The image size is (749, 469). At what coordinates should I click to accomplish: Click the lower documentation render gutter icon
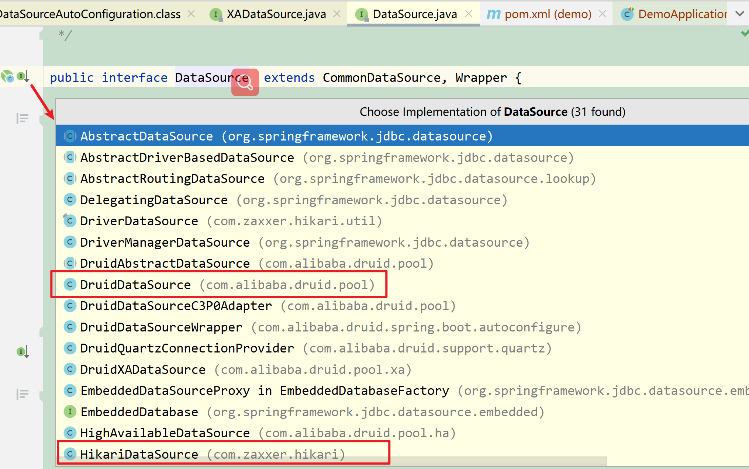(22, 394)
